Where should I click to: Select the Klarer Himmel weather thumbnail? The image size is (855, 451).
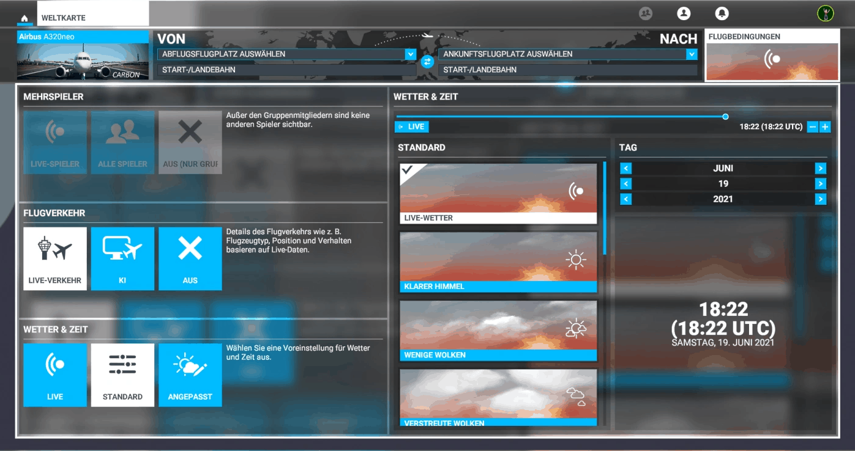coord(498,262)
